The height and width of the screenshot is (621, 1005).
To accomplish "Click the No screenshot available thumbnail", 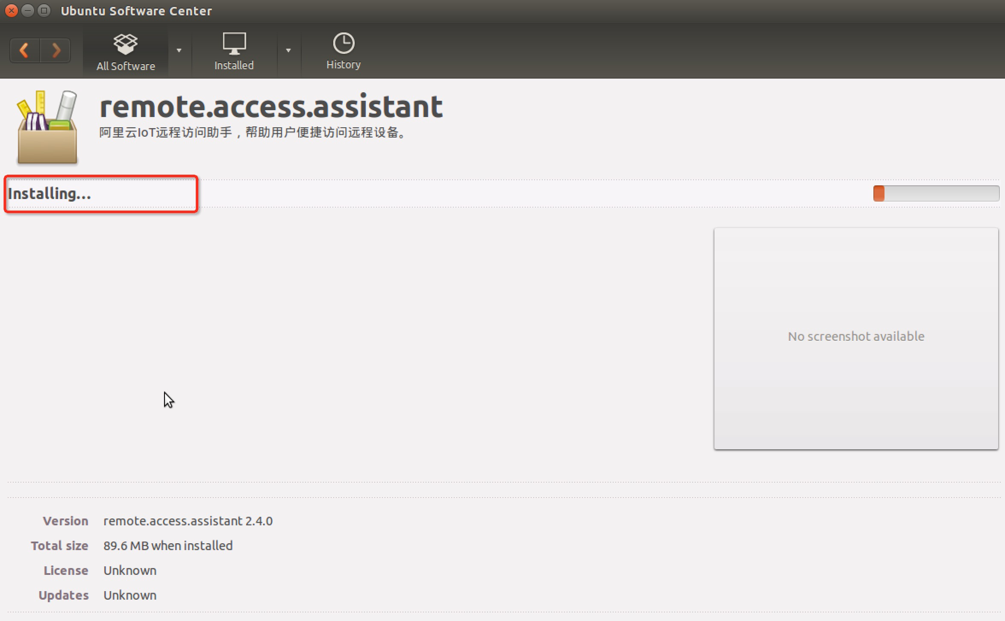I will [856, 338].
